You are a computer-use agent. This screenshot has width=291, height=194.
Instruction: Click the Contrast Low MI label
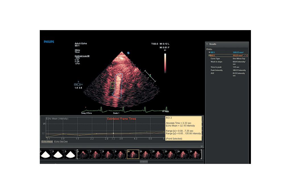point(82,56)
